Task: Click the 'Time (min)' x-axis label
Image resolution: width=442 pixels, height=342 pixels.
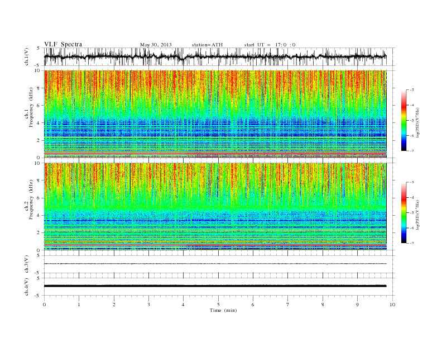Action: tap(223, 310)
